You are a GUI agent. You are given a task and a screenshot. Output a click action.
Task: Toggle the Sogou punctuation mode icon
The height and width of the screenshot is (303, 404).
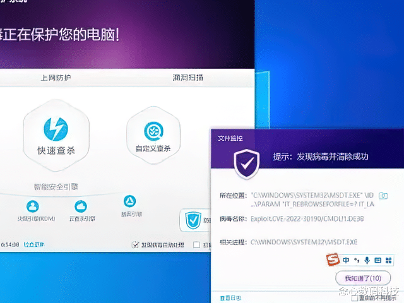coord(357,260)
